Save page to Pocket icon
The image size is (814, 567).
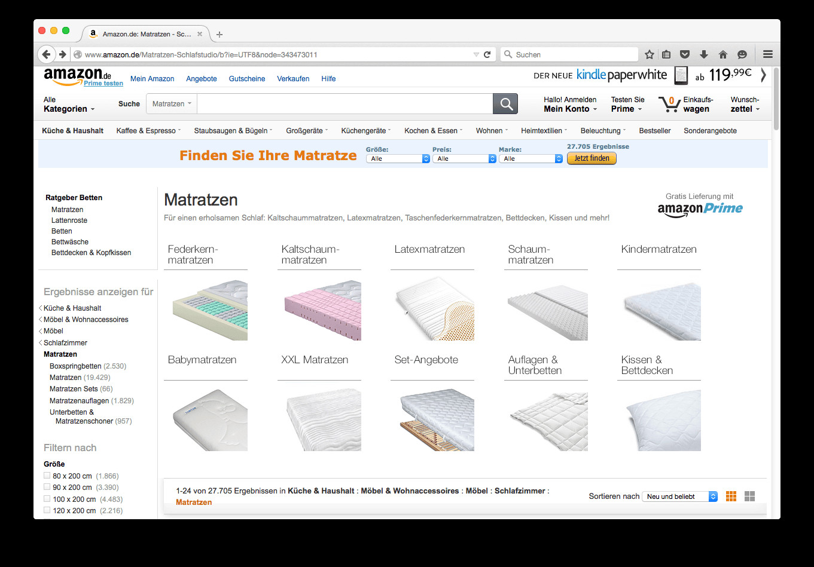point(685,54)
